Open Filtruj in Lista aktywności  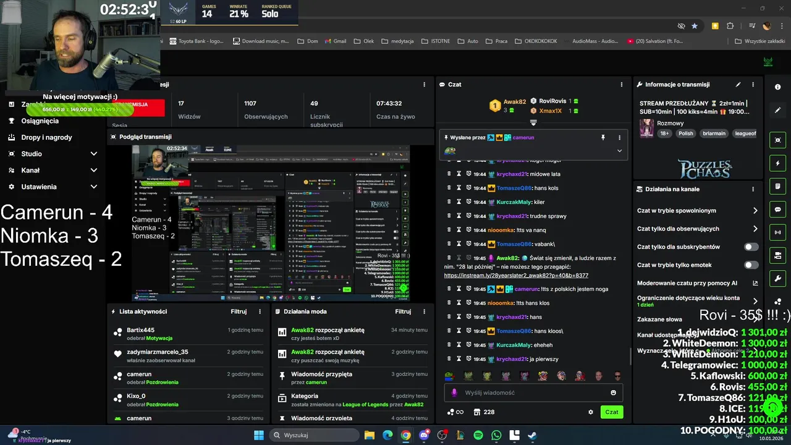[x=239, y=312]
